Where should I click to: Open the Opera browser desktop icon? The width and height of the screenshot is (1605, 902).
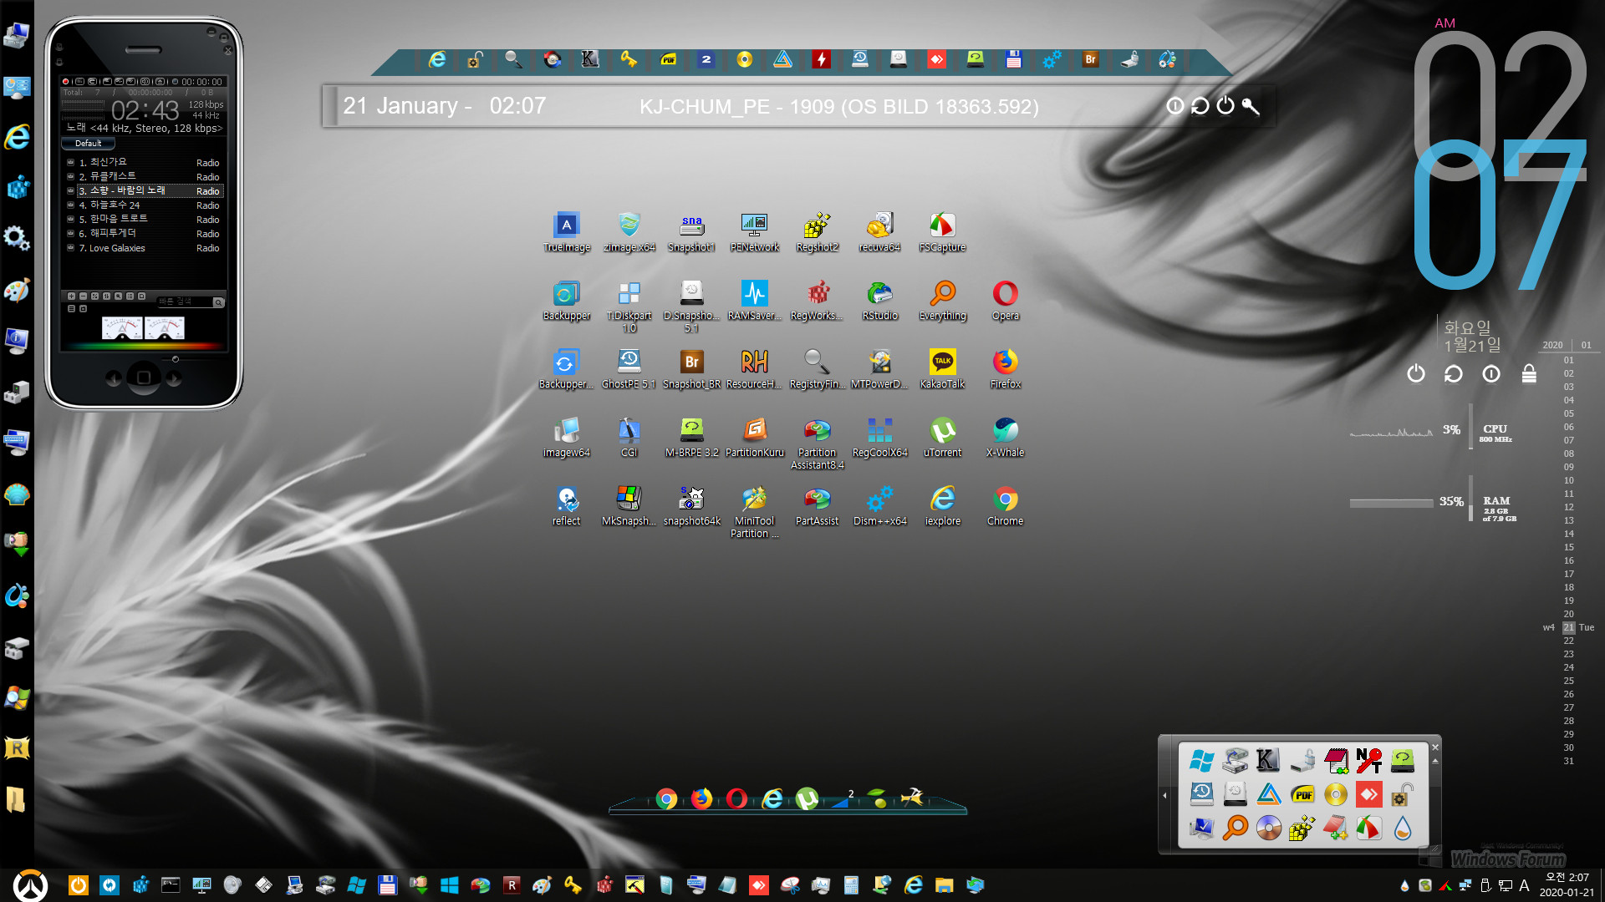(x=1005, y=300)
